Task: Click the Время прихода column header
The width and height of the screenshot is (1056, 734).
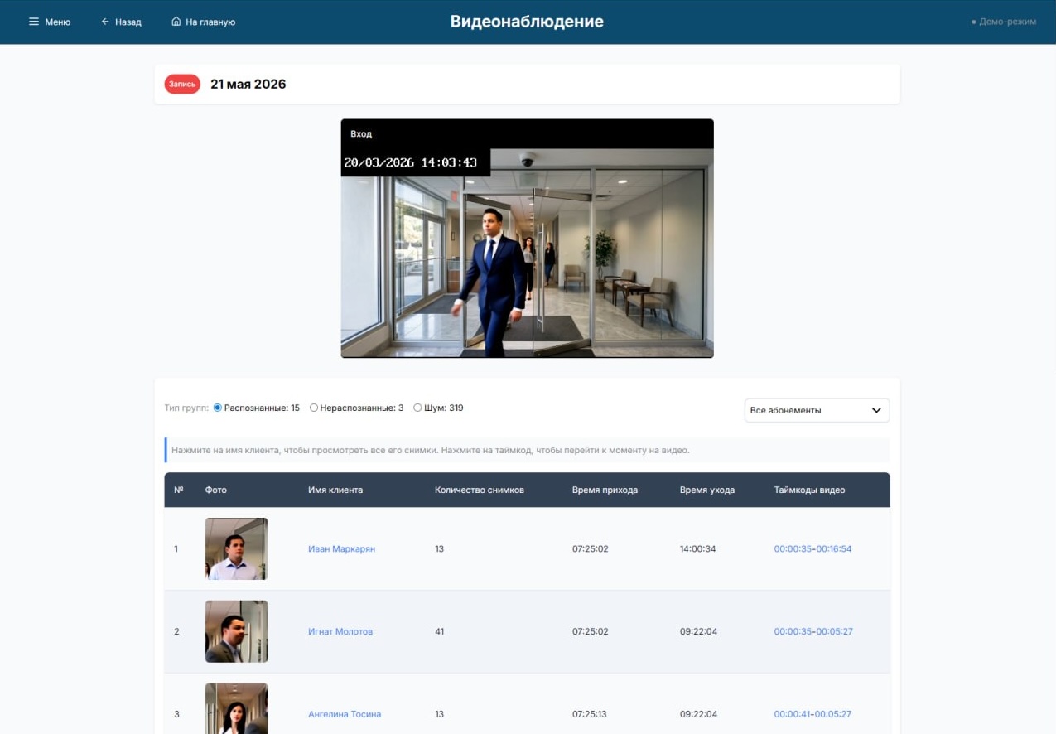Action: tap(605, 490)
